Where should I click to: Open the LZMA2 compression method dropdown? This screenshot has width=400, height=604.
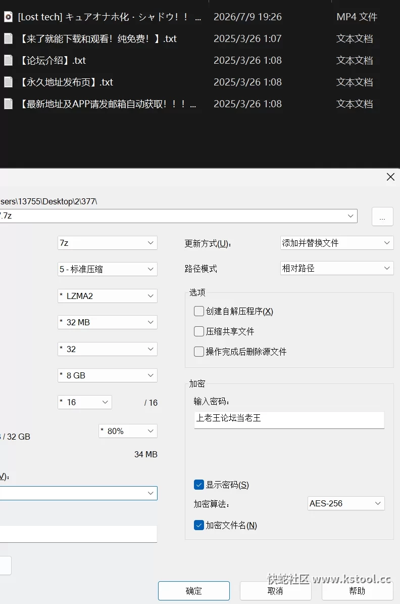[108, 296]
